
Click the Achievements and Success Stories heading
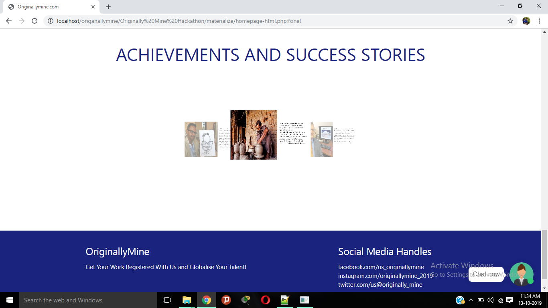click(270, 55)
